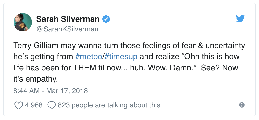Open the Twitter bird logo link
Viewport: 259px width, 120px height.
coord(241,18)
